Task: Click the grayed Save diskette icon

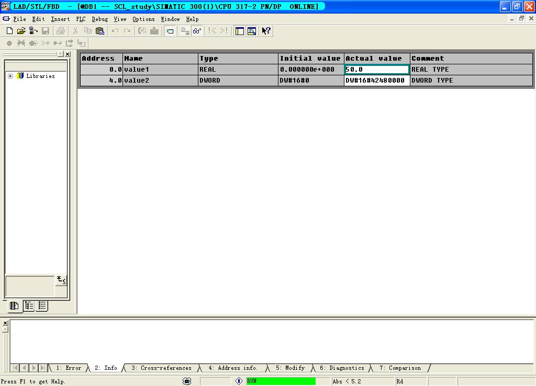Action: pos(45,31)
